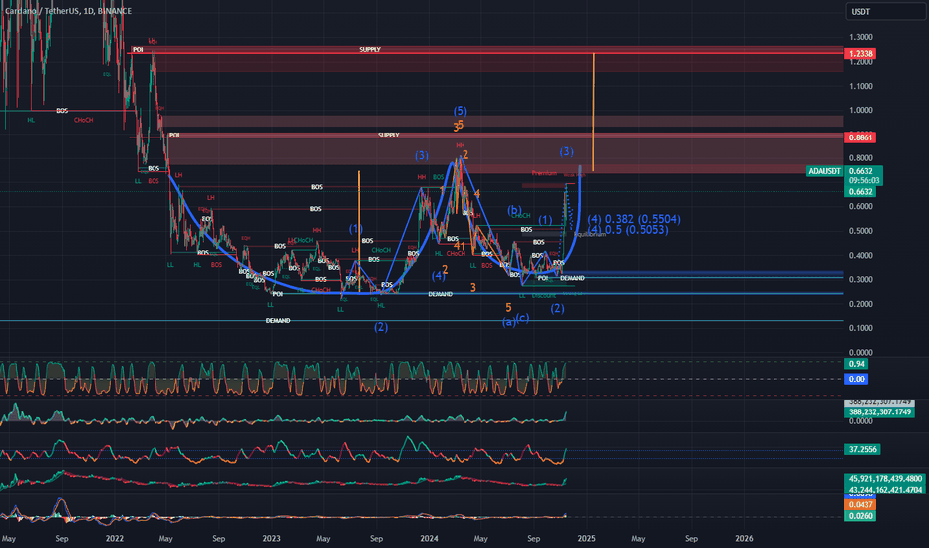Click the Cardano / TetherUS chart title
Image resolution: width=929 pixels, height=548 pixels.
68,11
